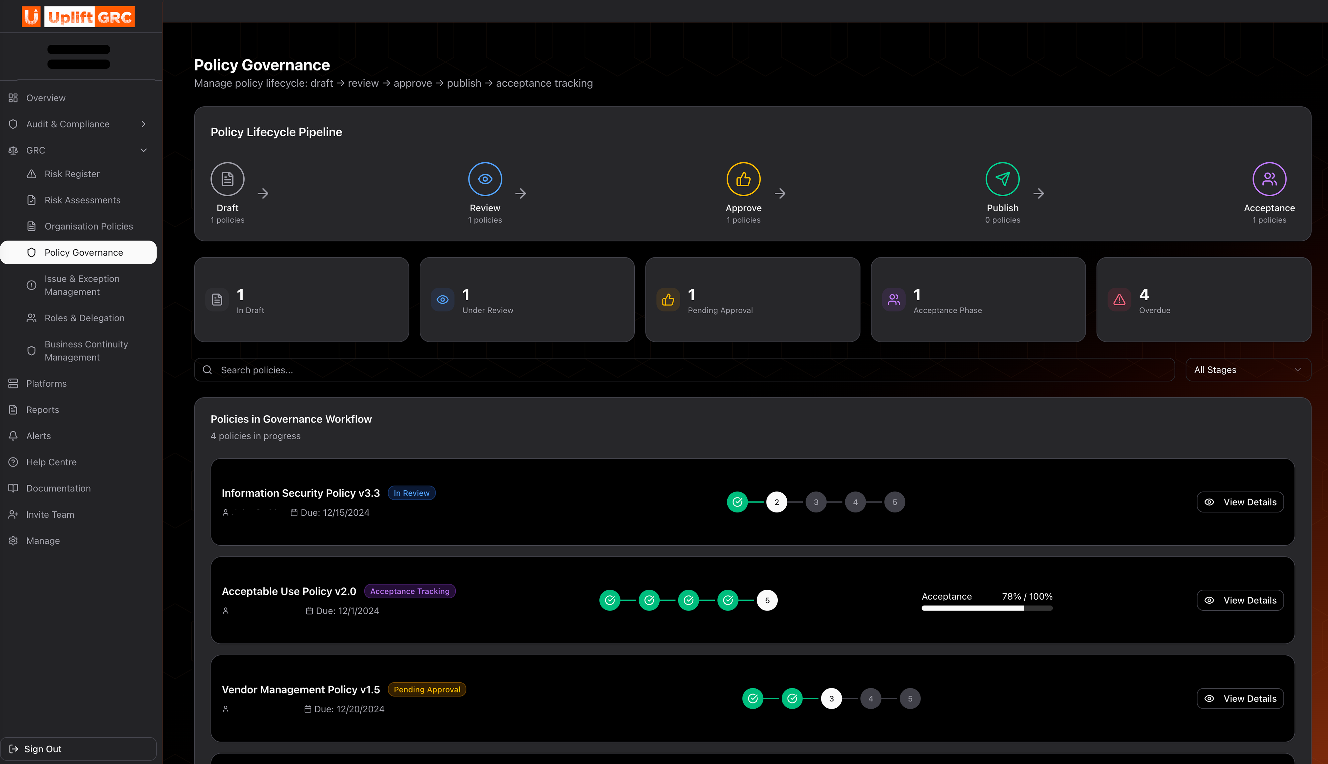Viewport: 1328px width, 764px height.
Task: Click the "78% / 100%" acceptance value
Action: (x=1027, y=597)
